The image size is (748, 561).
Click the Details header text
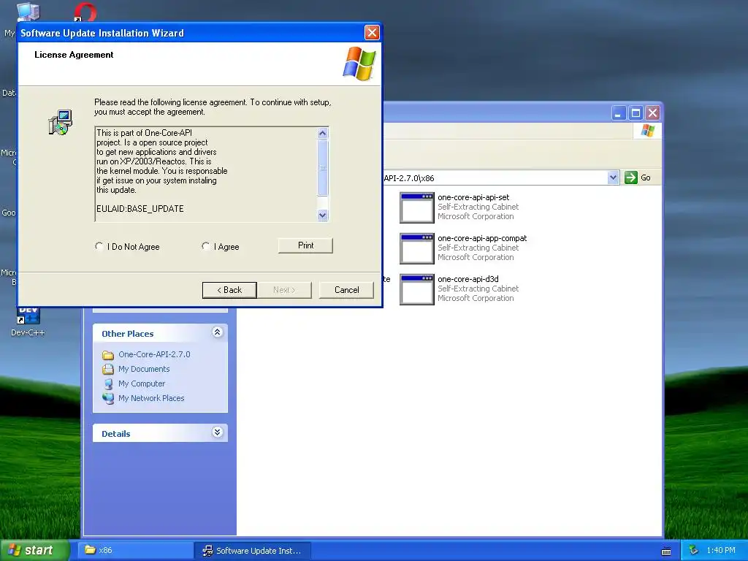(116, 434)
